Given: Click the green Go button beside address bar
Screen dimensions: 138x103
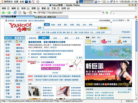Looking at the screenshot, I should click(107, 13).
